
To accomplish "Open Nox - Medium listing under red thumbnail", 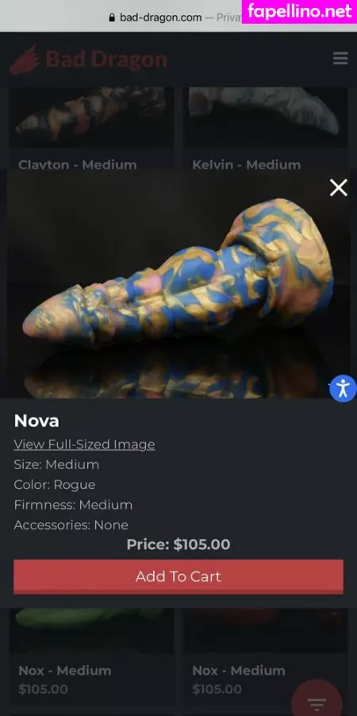I will click(x=239, y=671).
